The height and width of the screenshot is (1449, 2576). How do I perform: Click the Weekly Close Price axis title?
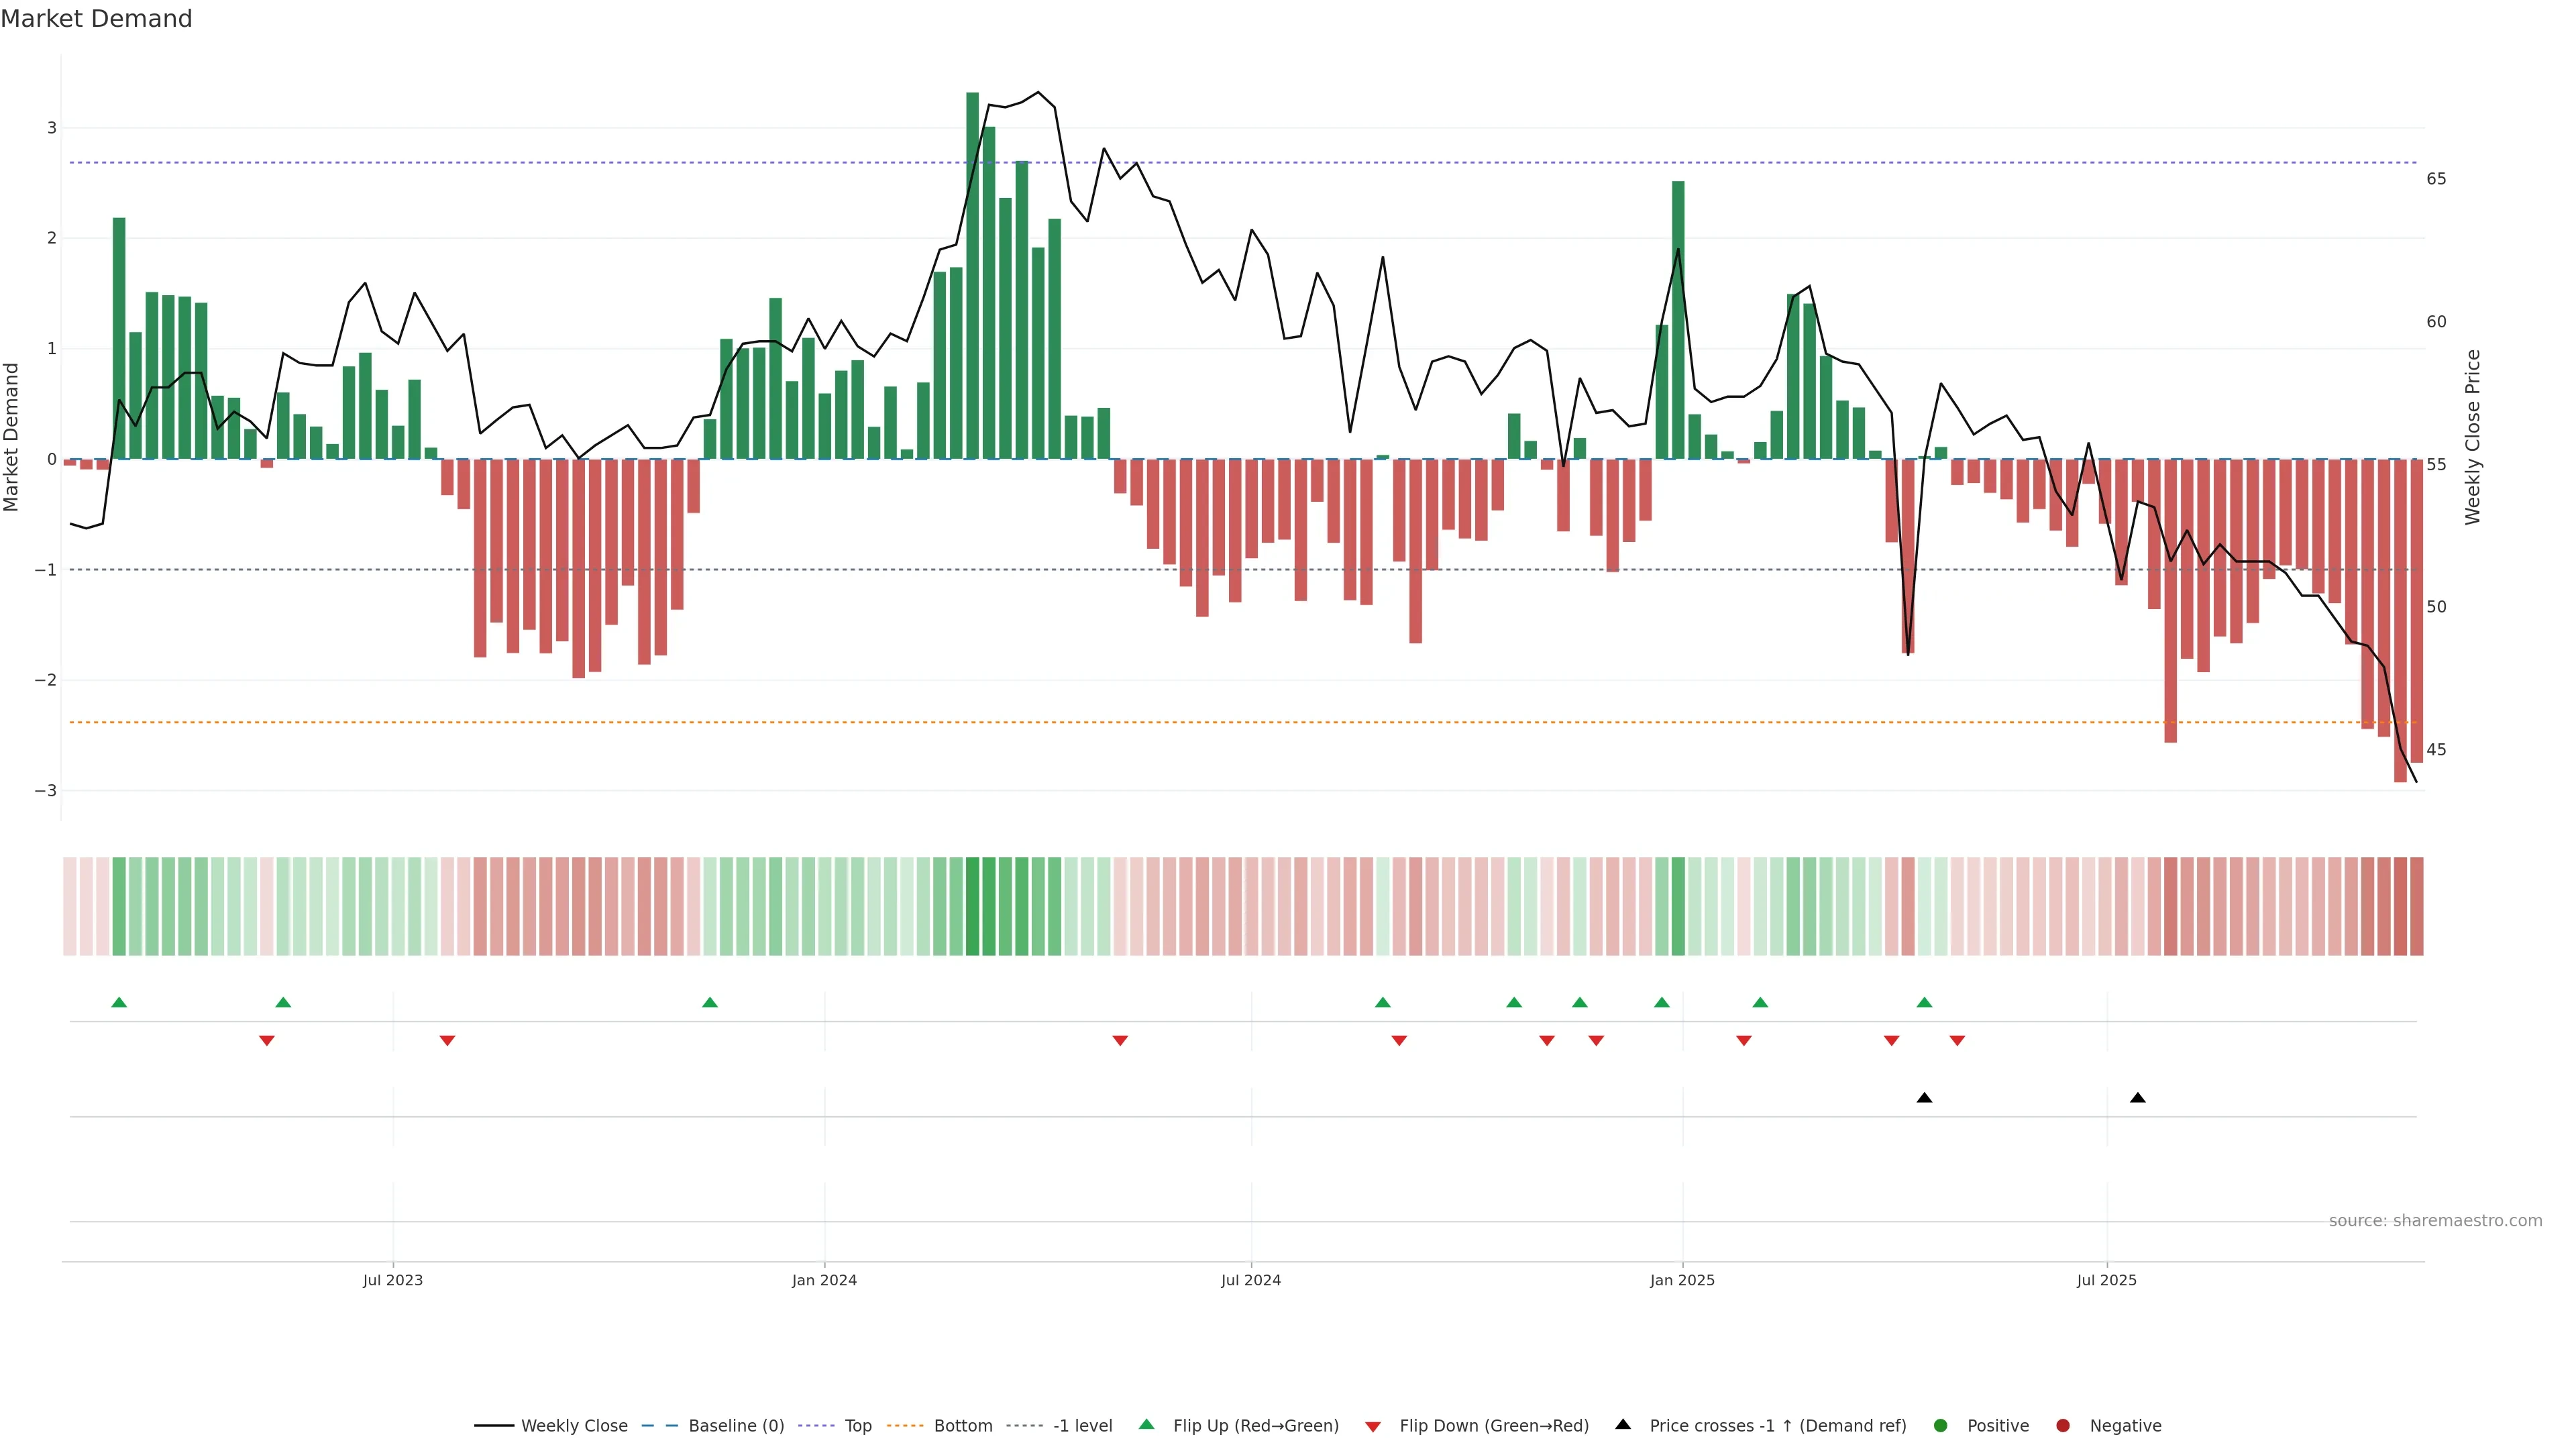[x=2472, y=437]
